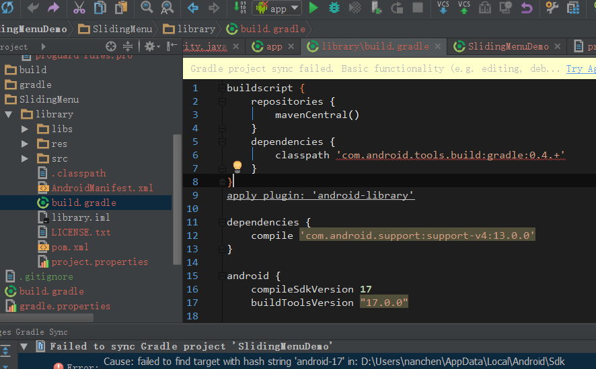Select project.properties file
Screen dimensions: 596x369
pyautogui.click(x=93, y=262)
